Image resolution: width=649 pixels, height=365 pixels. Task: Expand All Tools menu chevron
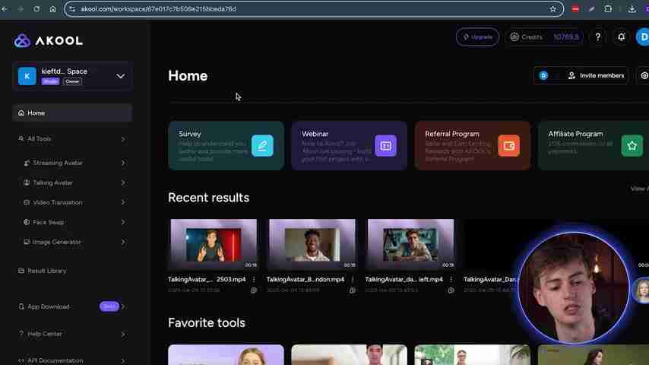[123, 139]
